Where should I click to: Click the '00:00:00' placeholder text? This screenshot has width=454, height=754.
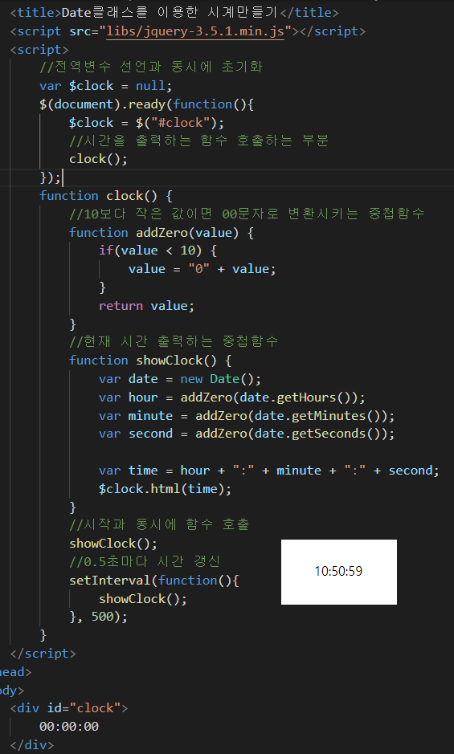(x=69, y=727)
